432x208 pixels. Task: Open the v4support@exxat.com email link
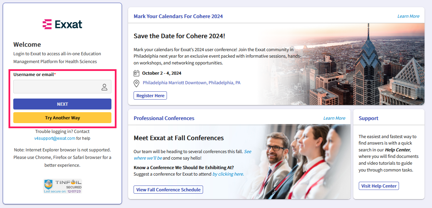[55, 138]
